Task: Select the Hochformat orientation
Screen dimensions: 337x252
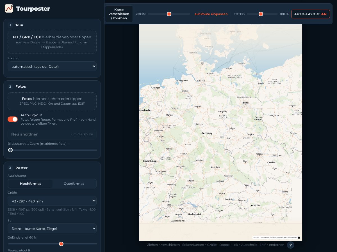Action: tap(30, 184)
